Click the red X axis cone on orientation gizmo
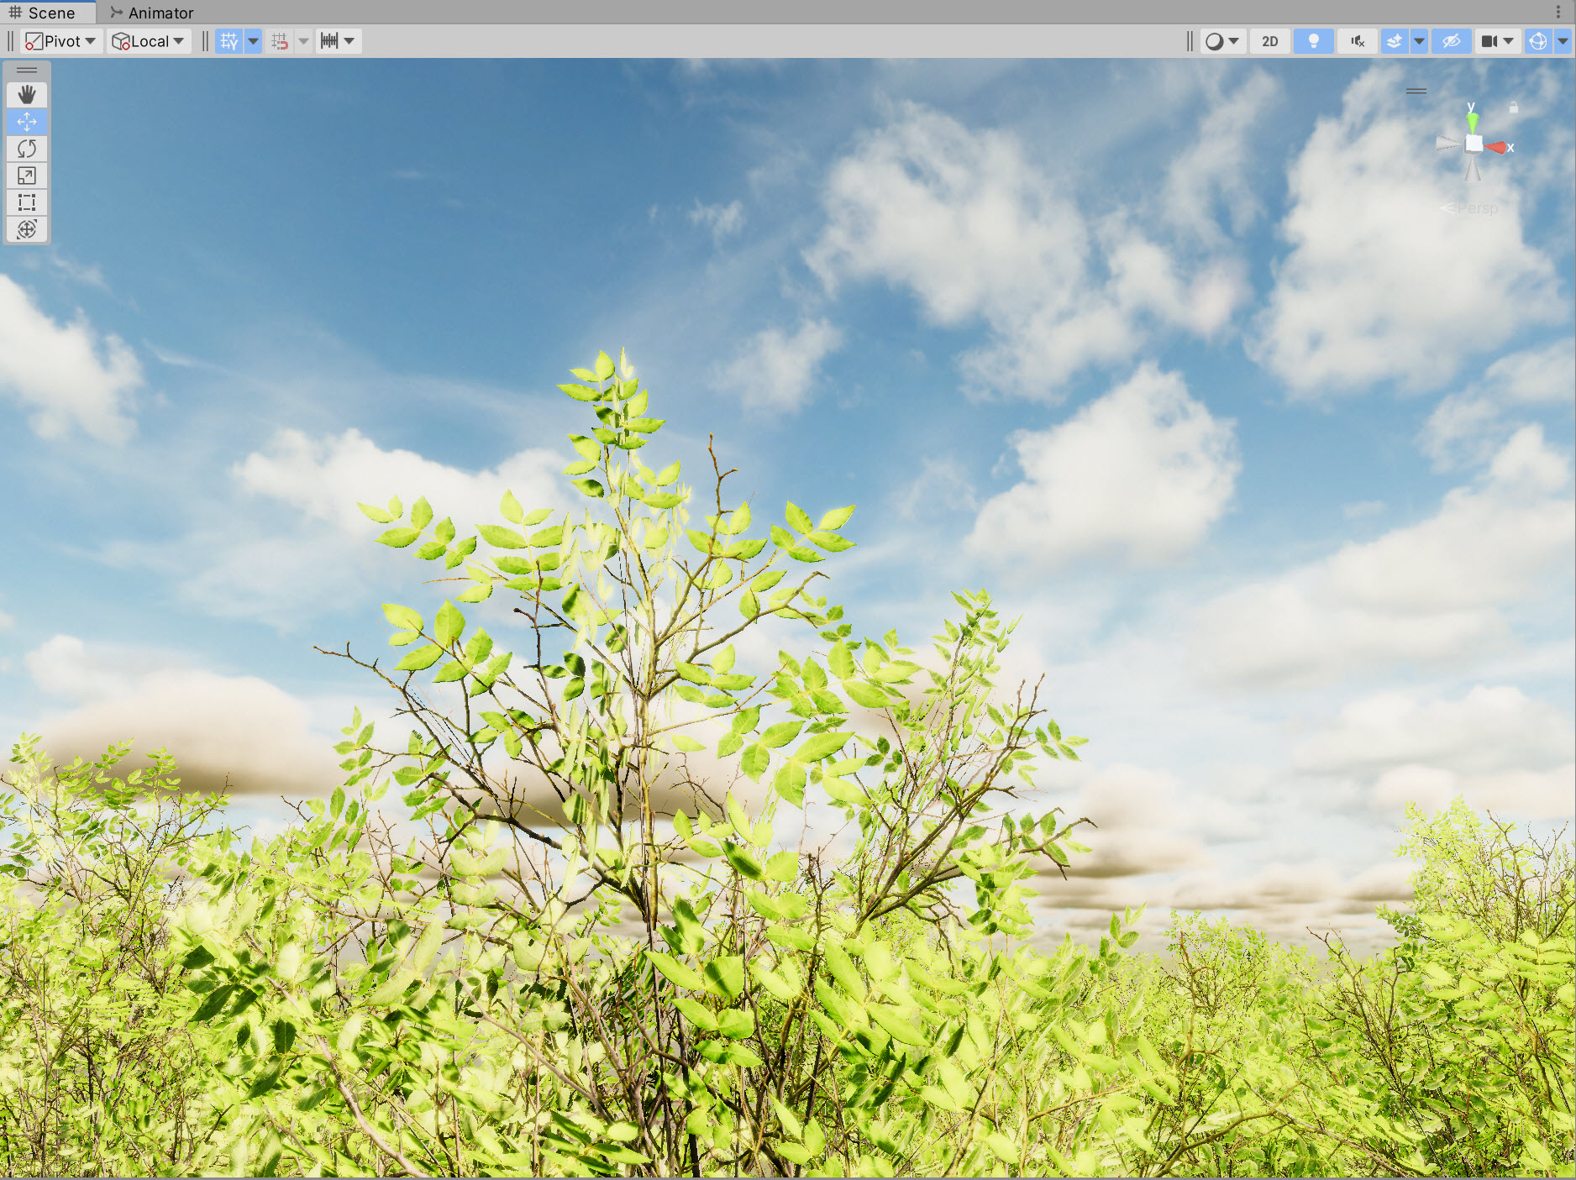This screenshot has width=1576, height=1180. point(1496,148)
